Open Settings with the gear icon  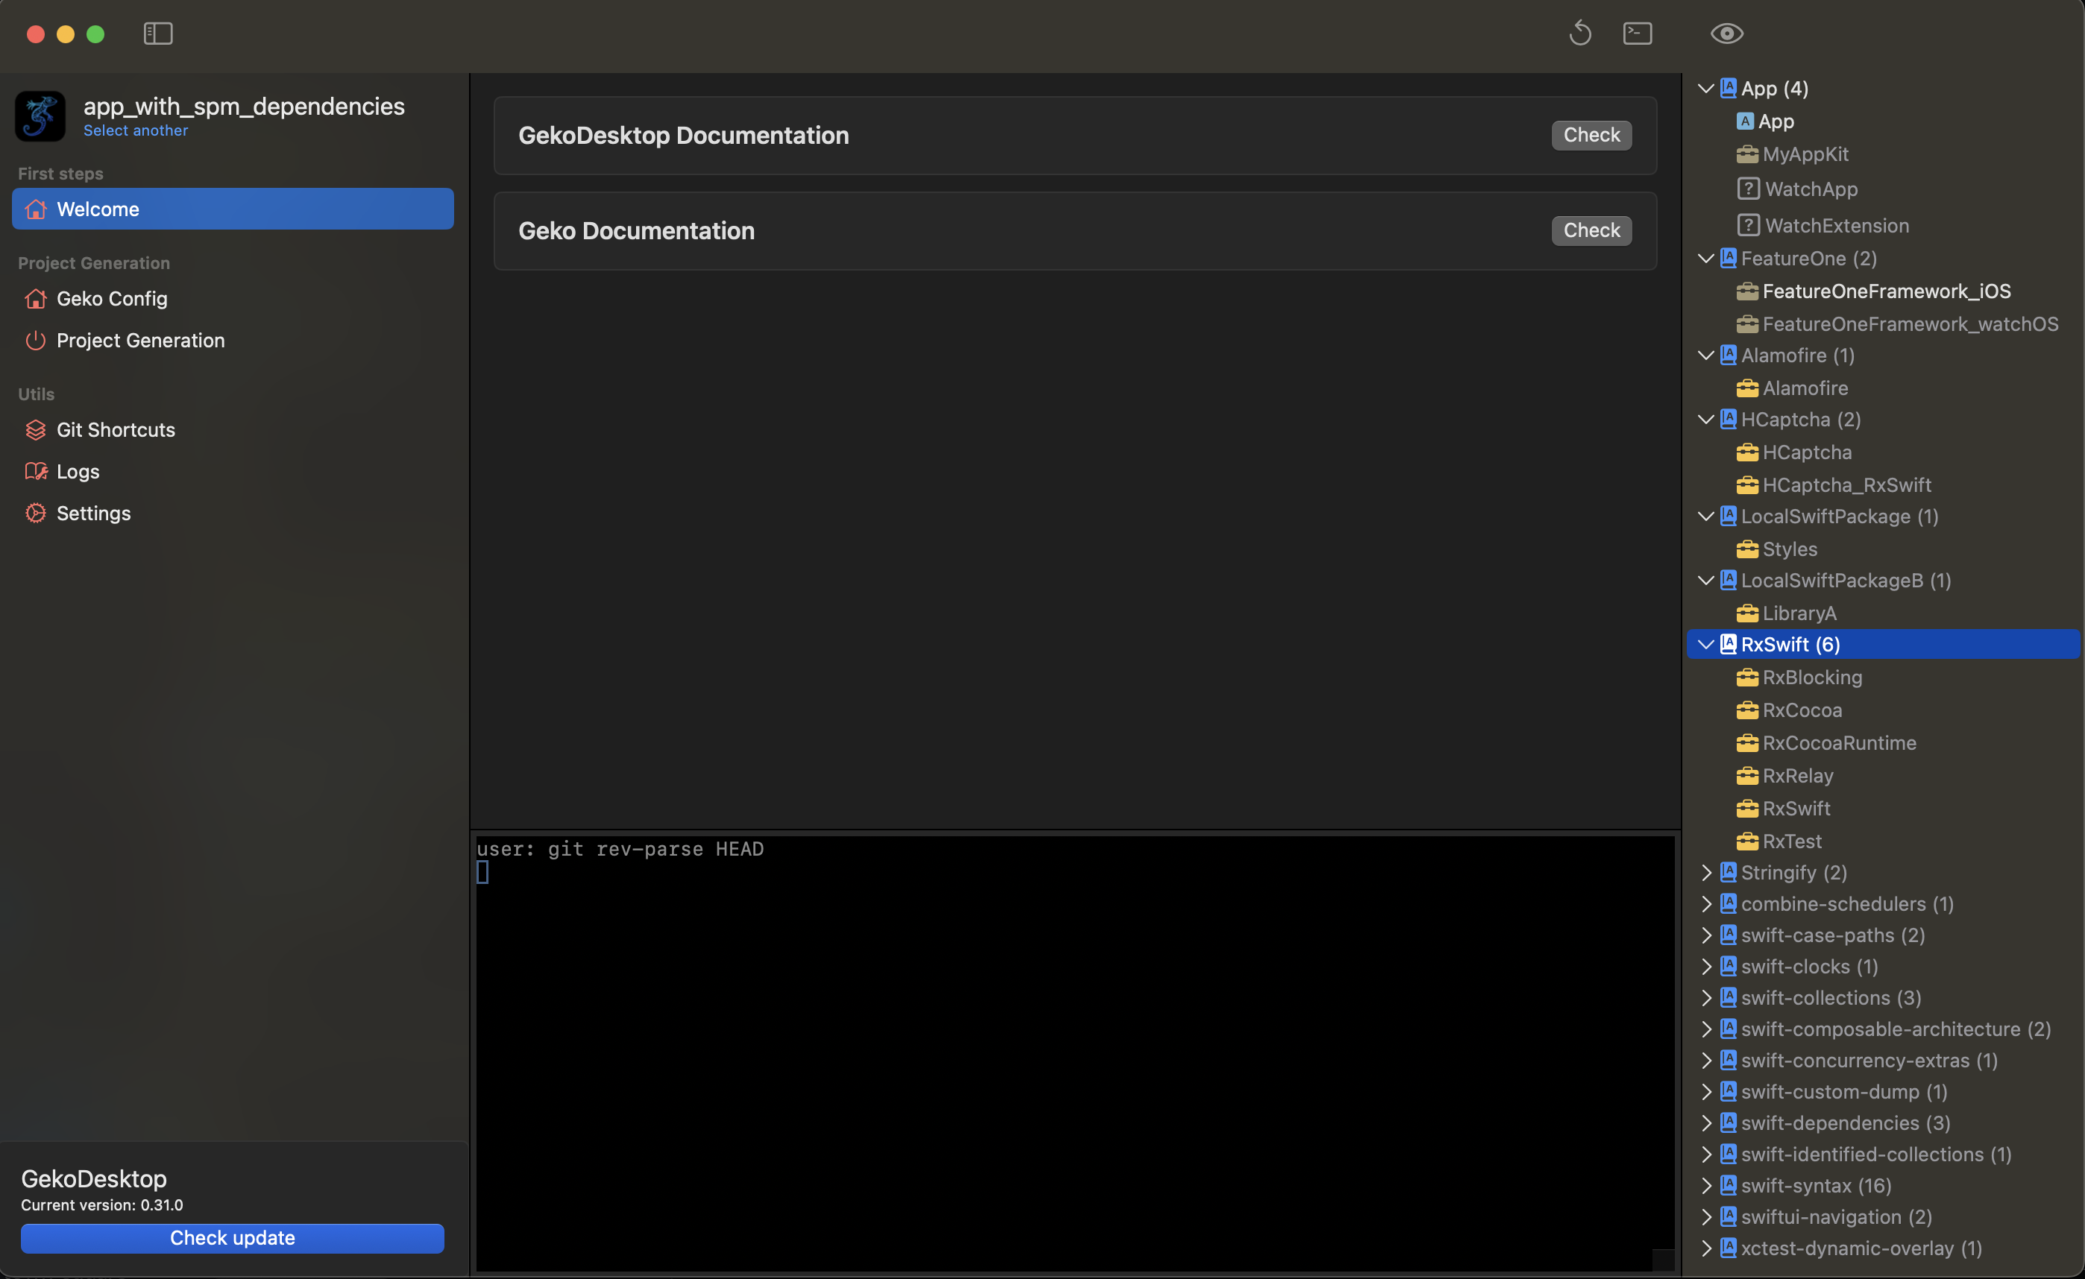pos(93,514)
